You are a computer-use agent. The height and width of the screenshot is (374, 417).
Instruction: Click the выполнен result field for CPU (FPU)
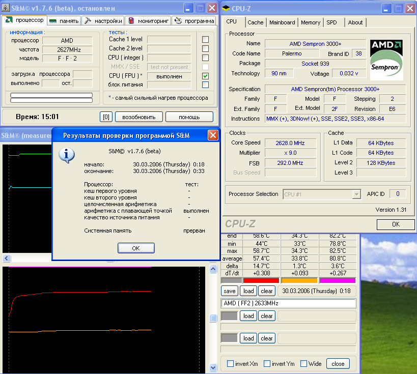(x=169, y=76)
